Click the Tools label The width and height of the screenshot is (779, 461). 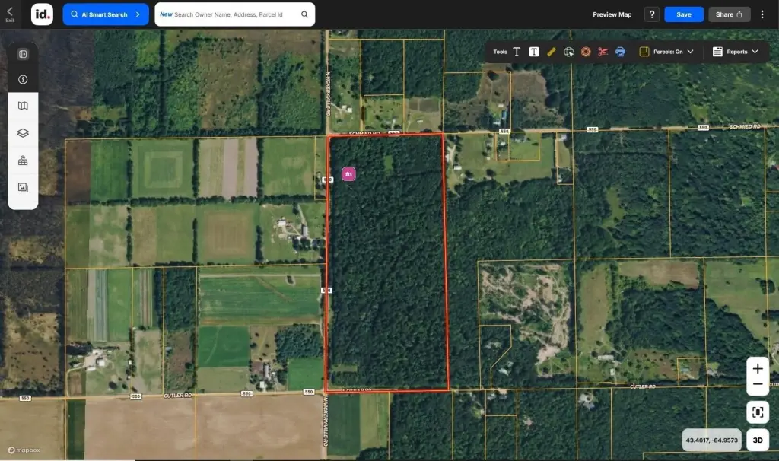[x=500, y=52]
